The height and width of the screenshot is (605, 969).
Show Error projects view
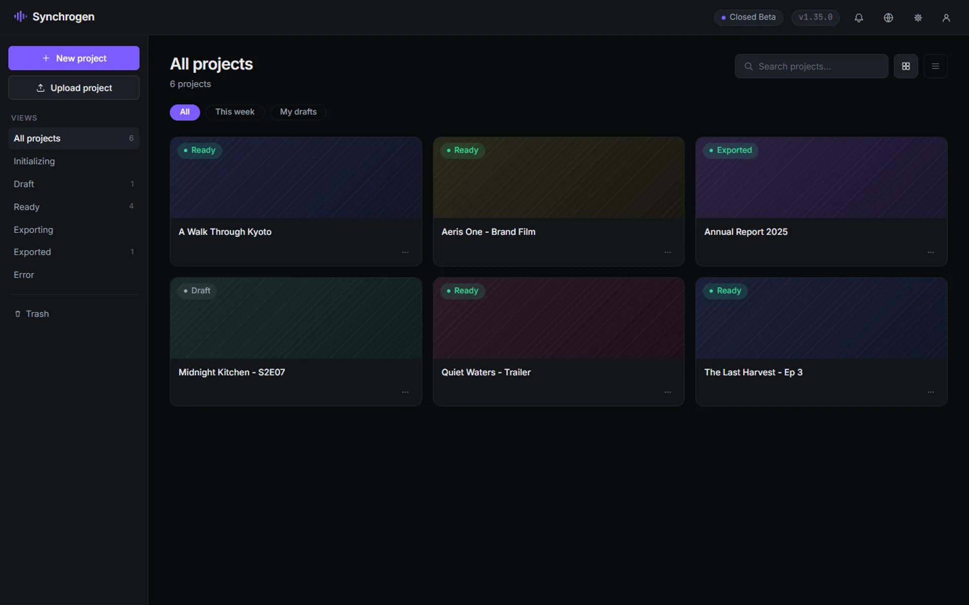click(x=74, y=275)
